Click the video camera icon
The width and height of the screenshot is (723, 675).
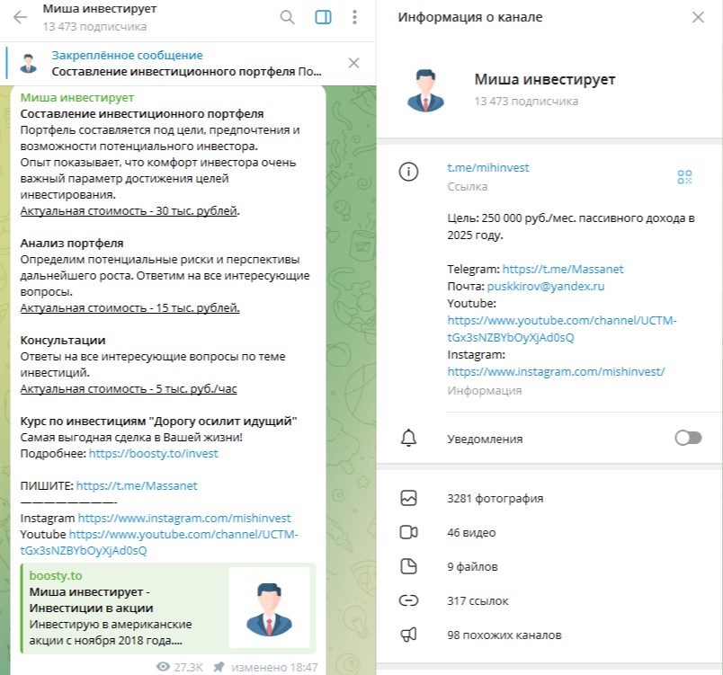[408, 532]
